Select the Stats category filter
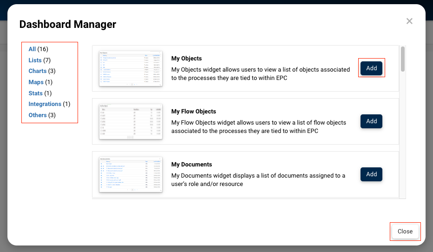Viewport: 433px width, 252px height. tap(35, 93)
